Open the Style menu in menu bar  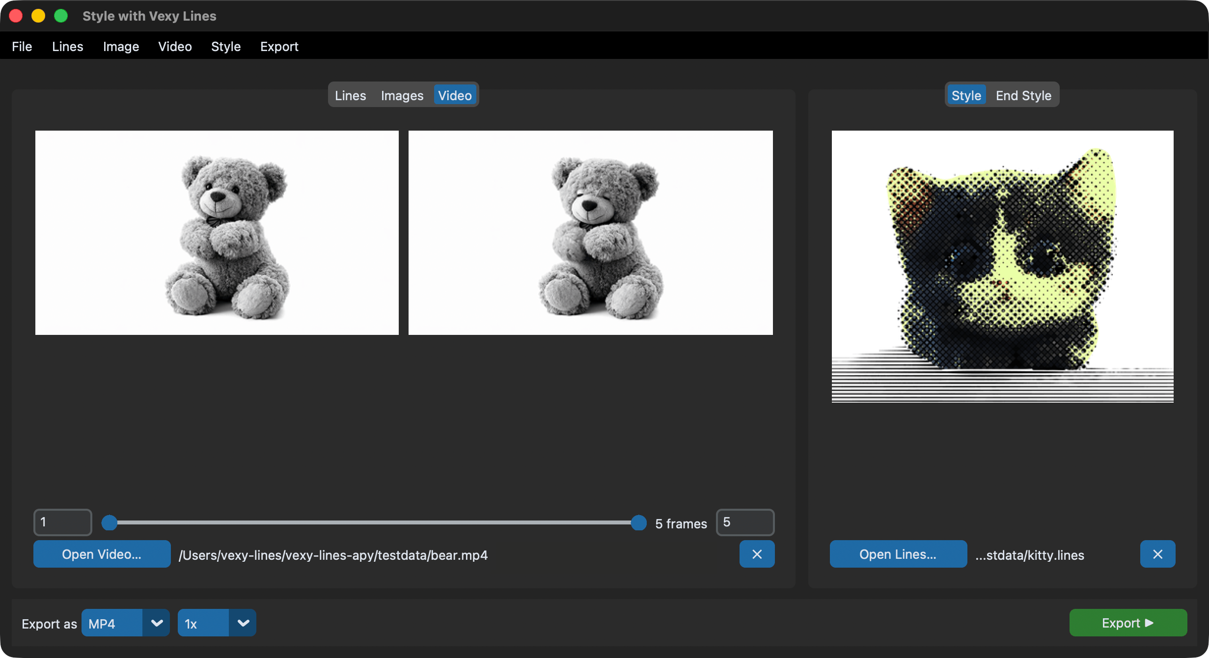point(226,46)
